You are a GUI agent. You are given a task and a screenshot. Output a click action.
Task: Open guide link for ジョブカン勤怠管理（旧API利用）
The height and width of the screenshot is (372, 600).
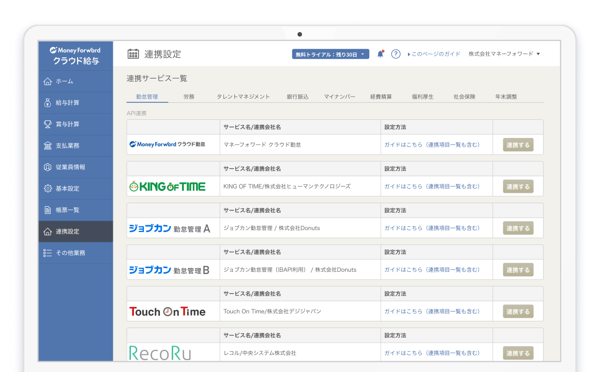[432, 270]
